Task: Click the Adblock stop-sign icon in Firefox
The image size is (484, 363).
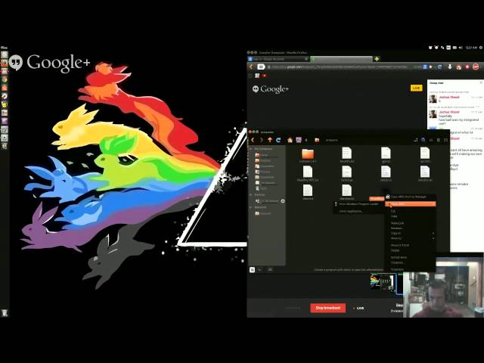Action: (476, 67)
